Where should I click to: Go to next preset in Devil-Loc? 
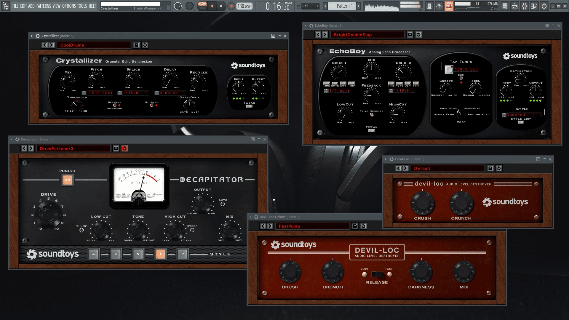coord(405,168)
